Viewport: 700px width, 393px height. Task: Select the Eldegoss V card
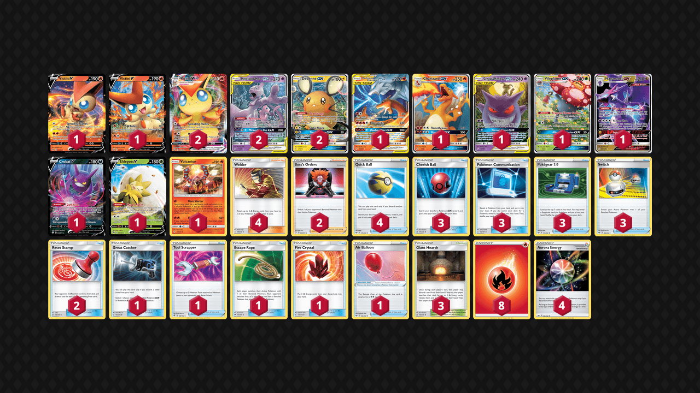click(137, 196)
